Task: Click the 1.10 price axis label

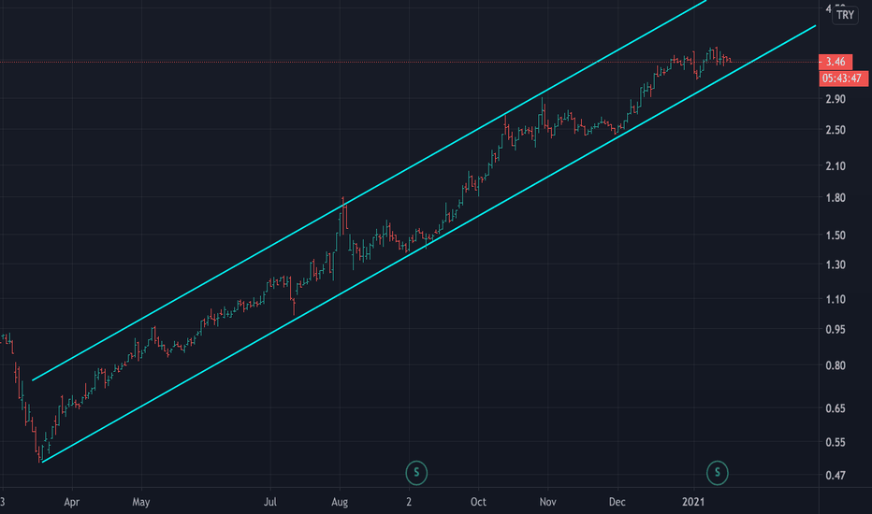Action: tap(836, 299)
